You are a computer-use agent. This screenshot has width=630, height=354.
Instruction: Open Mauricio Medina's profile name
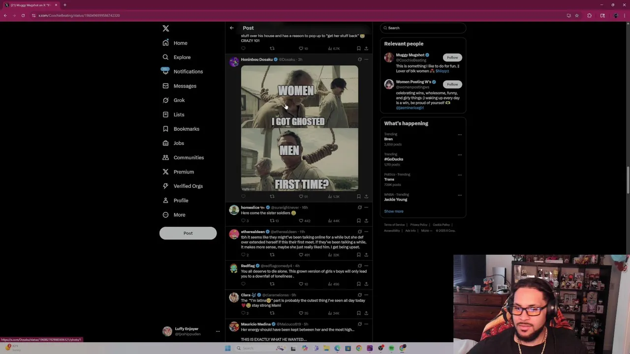coord(255,324)
